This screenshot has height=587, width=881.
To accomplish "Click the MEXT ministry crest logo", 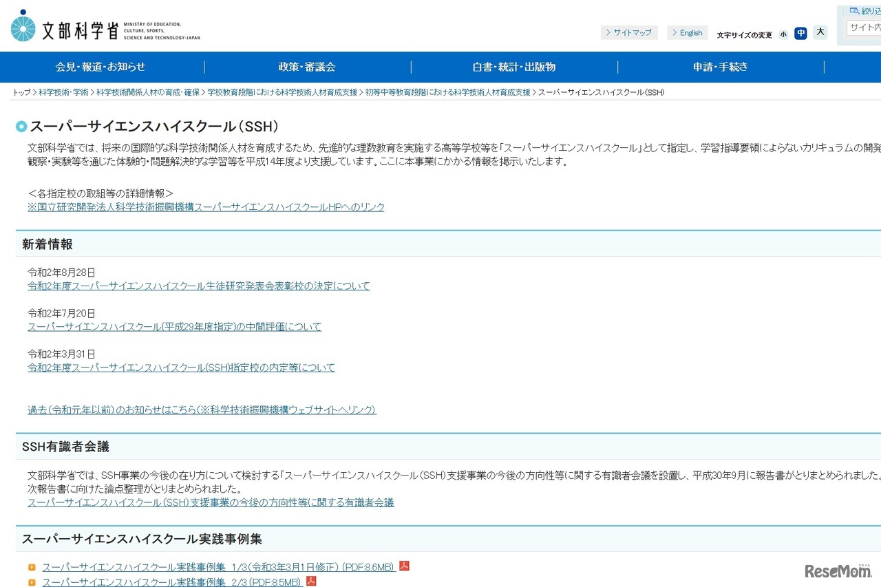I will tap(25, 28).
